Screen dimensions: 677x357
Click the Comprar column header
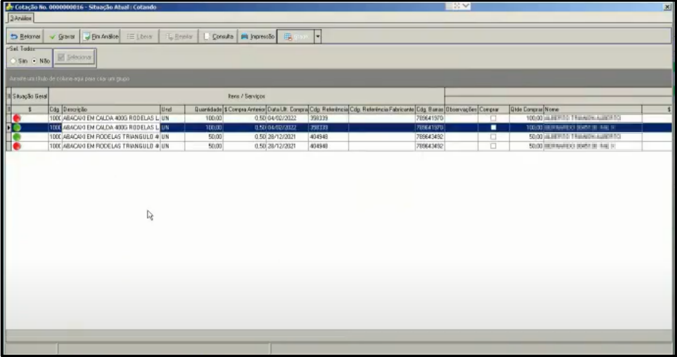[493, 109]
